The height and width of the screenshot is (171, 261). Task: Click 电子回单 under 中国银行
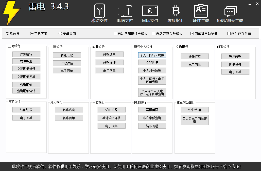(x=67, y=70)
